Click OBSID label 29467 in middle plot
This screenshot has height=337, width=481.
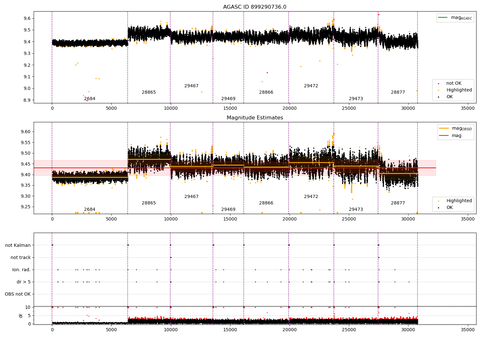click(191, 197)
